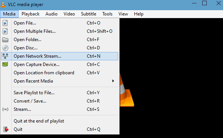The width and height of the screenshot is (223, 138).
Task: Click the Open Network Stream icon
Action: 5,56
